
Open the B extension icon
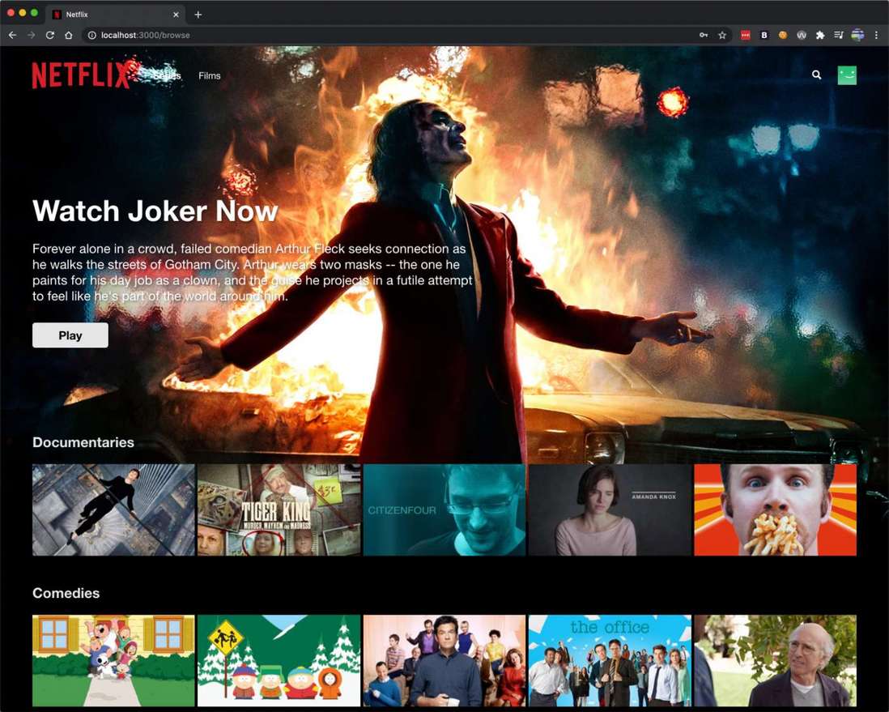coord(764,35)
